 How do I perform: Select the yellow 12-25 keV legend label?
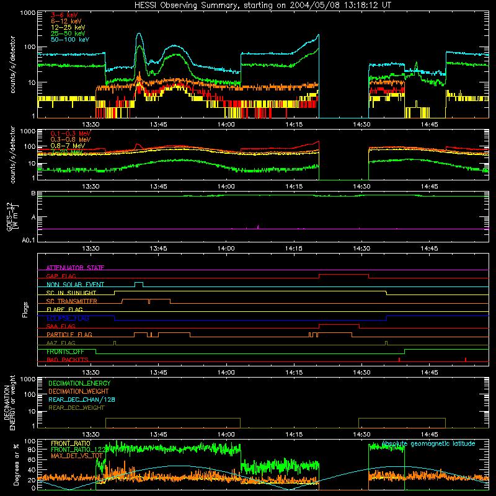pos(68,27)
